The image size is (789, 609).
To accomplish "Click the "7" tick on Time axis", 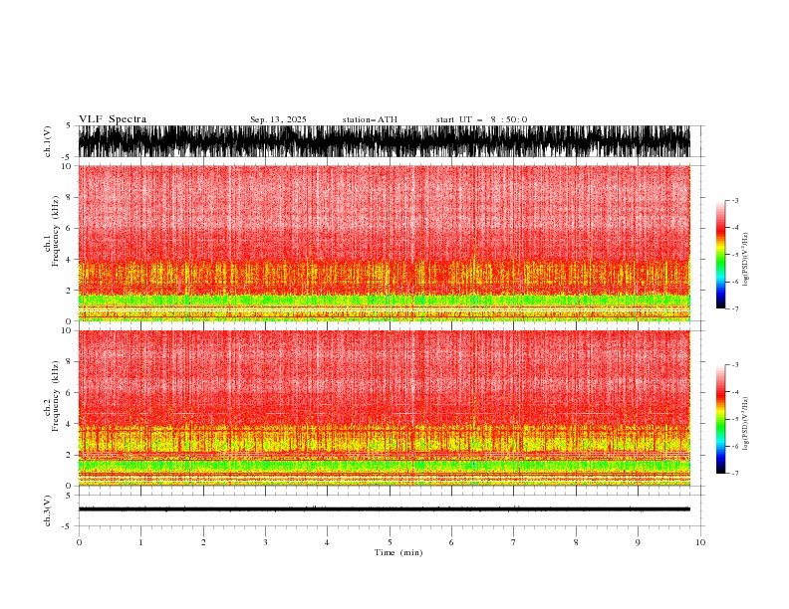I will click(x=514, y=542).
